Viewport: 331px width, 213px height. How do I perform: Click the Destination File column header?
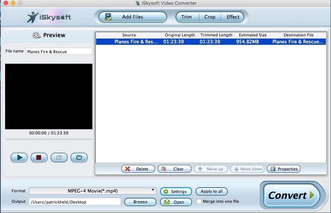[x=298, y=35]
